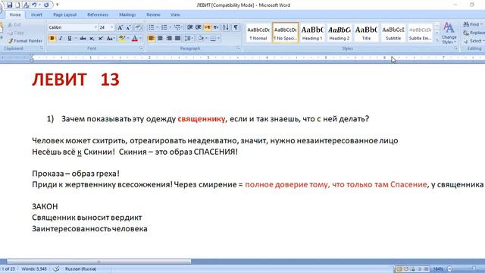Toggle Show/Hide paragraph marks
Image resolution: width=485 pixels, height=273 pixels.
[x=236, y=27]
